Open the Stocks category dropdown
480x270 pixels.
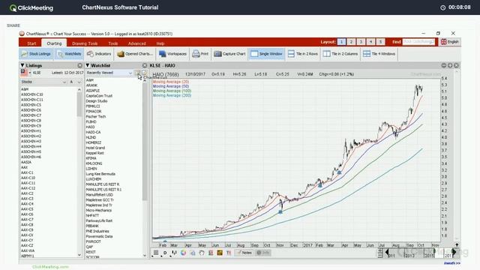click(x=43, y=82)
